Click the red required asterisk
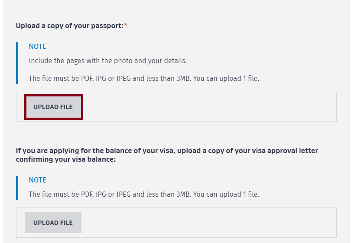Image resolution: width=351 pixels, height=243 pixels. [x=126, y=26]
